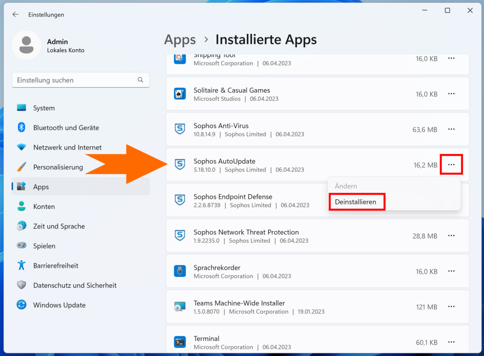Click the Installierte Apps page heading
The width and height of the screenshot is (484, 356).
266,40
